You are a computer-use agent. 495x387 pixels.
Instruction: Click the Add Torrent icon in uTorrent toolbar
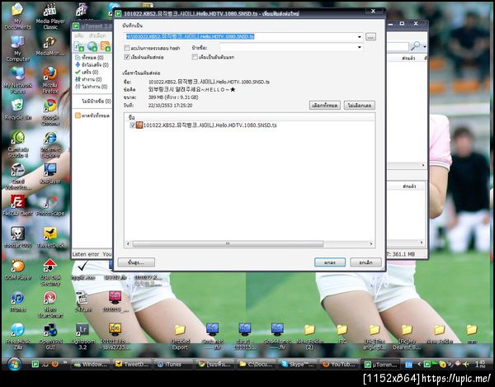coord(79,47)
